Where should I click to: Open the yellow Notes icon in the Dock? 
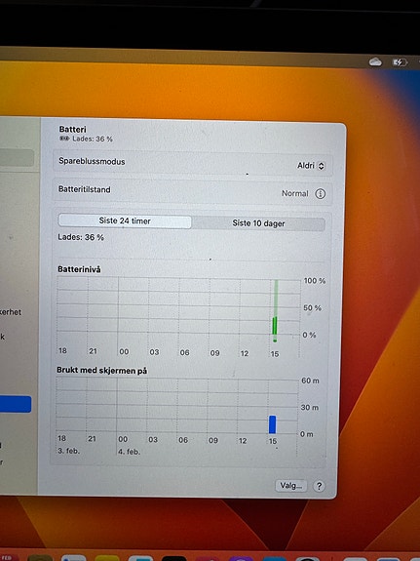[x=107, y=558]
